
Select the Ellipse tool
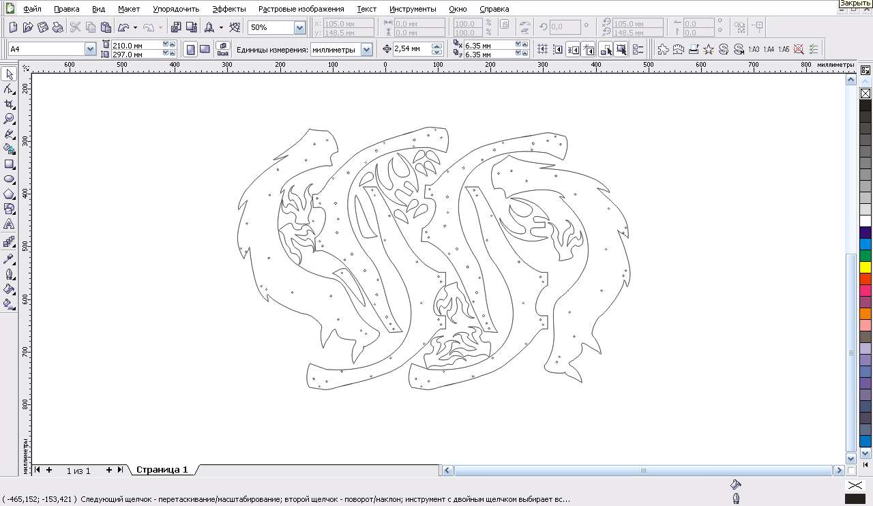click(x=10, y=179)
